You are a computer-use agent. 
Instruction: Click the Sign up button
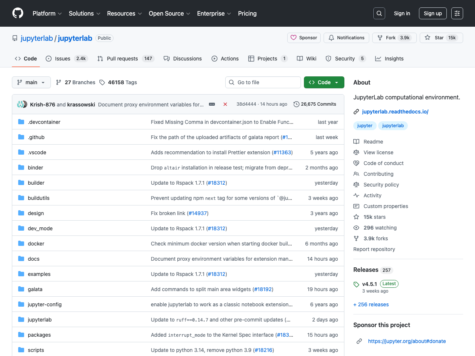click(433, 13)
